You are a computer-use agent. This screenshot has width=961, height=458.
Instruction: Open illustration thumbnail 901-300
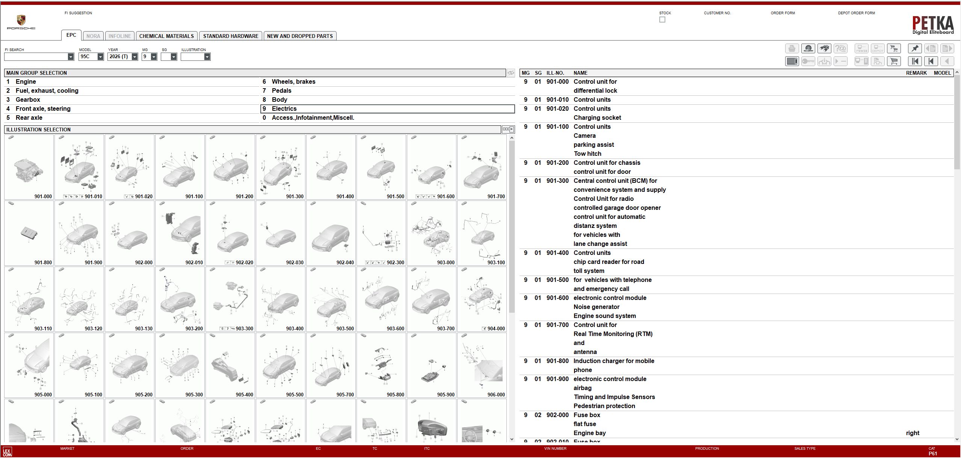(x=281, y=167)
